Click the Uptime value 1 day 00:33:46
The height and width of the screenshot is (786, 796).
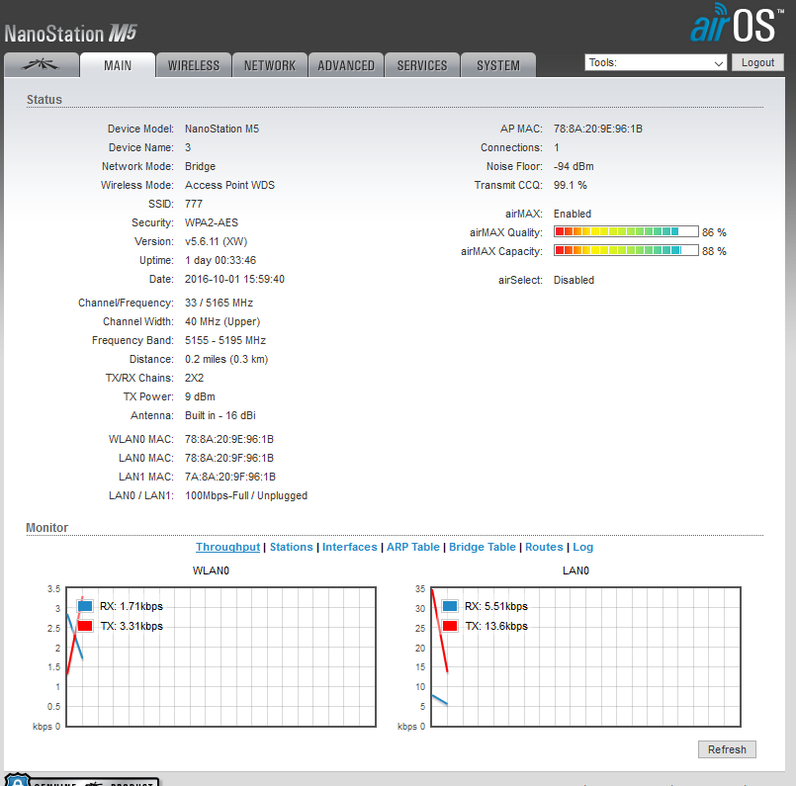(221, 260)
